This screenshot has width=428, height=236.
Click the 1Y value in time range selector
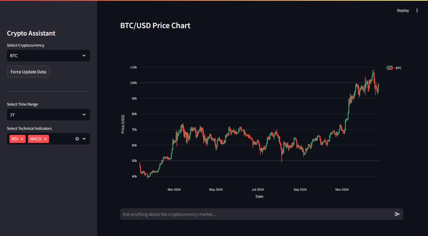tap(13, 115)
